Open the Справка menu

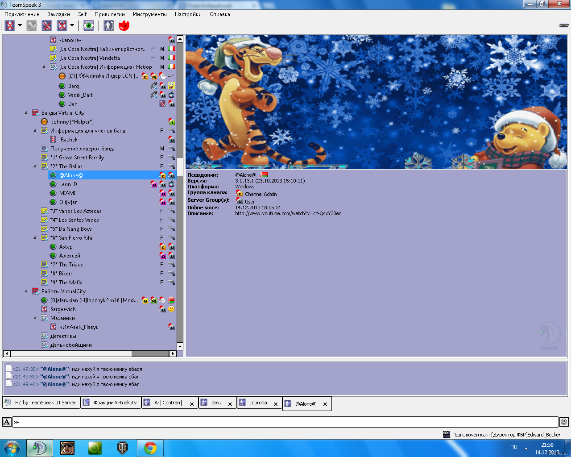coord(220,14)
